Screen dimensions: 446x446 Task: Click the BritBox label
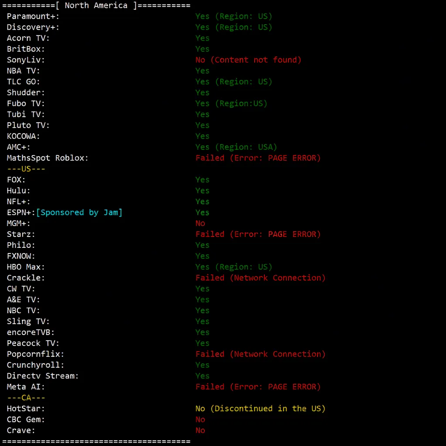pos(26,49)
